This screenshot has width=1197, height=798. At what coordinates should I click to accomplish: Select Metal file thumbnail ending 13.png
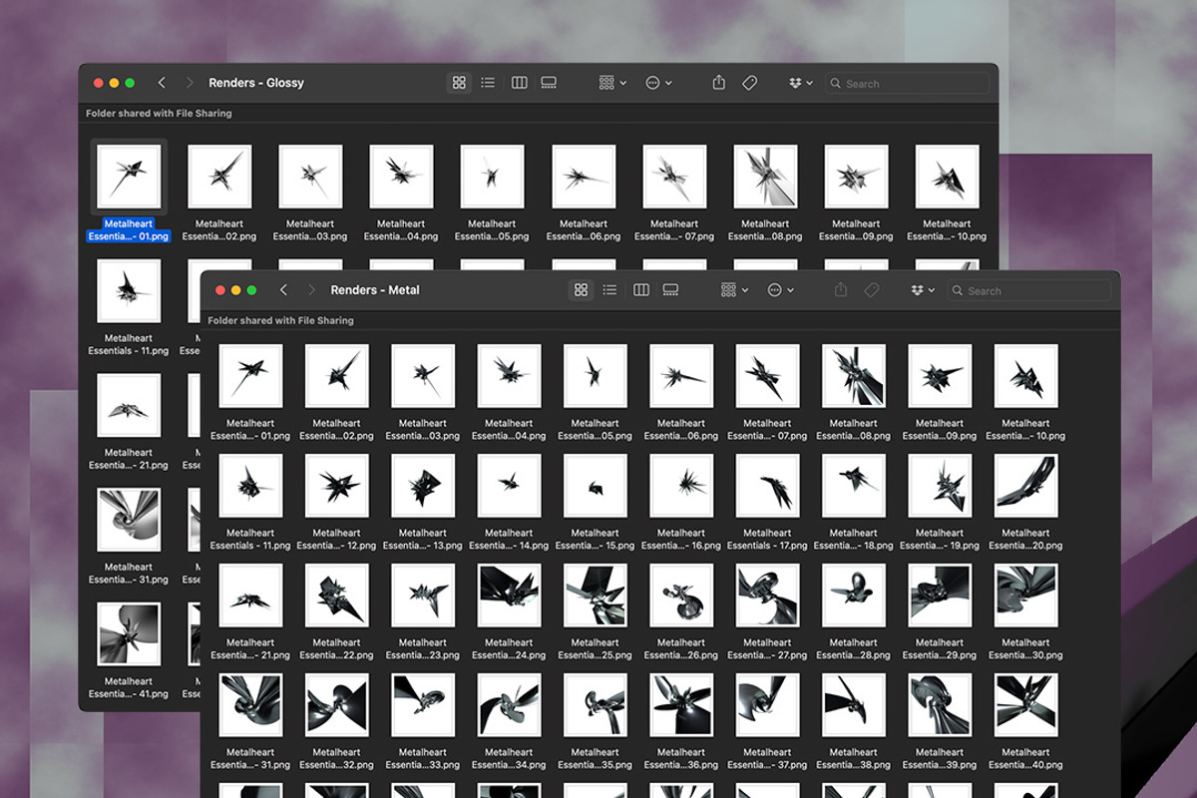tap(423, 486)
